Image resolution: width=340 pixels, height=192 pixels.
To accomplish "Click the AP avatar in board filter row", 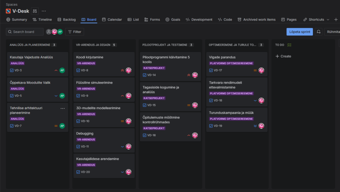I will pos(60,32).
